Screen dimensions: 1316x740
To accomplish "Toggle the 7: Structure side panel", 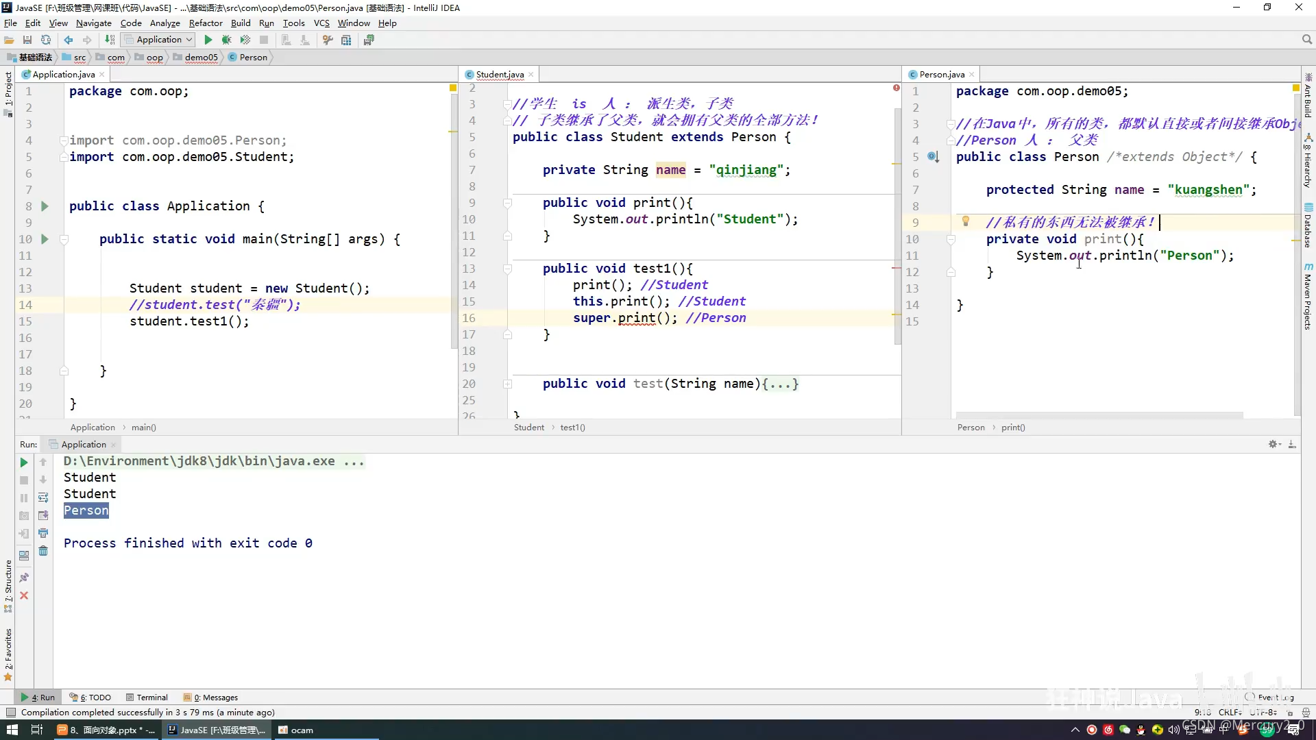I will [8, 586].
